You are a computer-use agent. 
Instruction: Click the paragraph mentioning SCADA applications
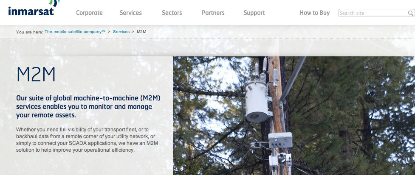click(88, 139)
